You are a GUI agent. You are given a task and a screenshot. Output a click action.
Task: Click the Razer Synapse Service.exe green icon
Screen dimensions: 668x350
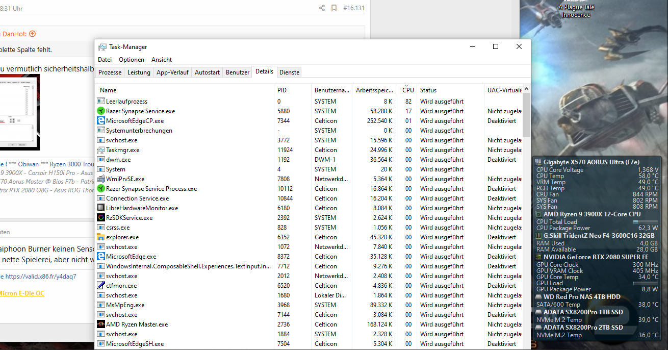(x=101, y=111)
